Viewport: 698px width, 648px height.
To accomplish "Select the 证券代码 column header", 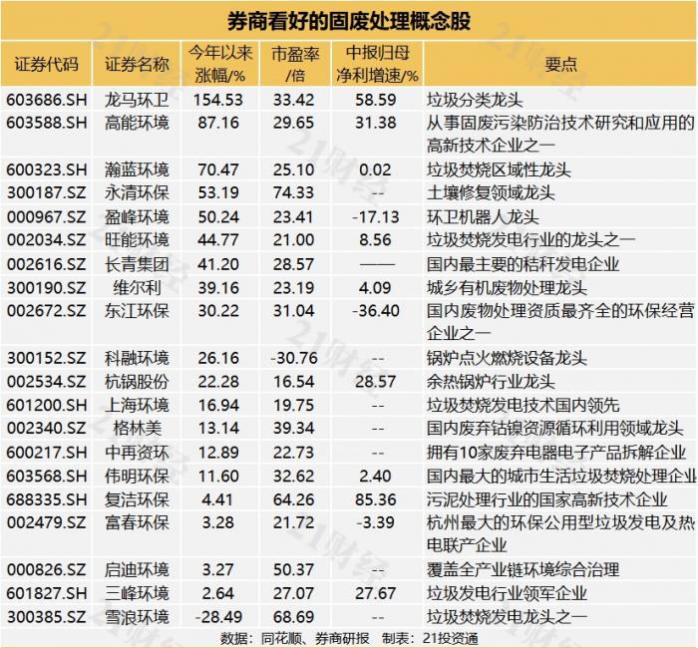I will [46, 64].
